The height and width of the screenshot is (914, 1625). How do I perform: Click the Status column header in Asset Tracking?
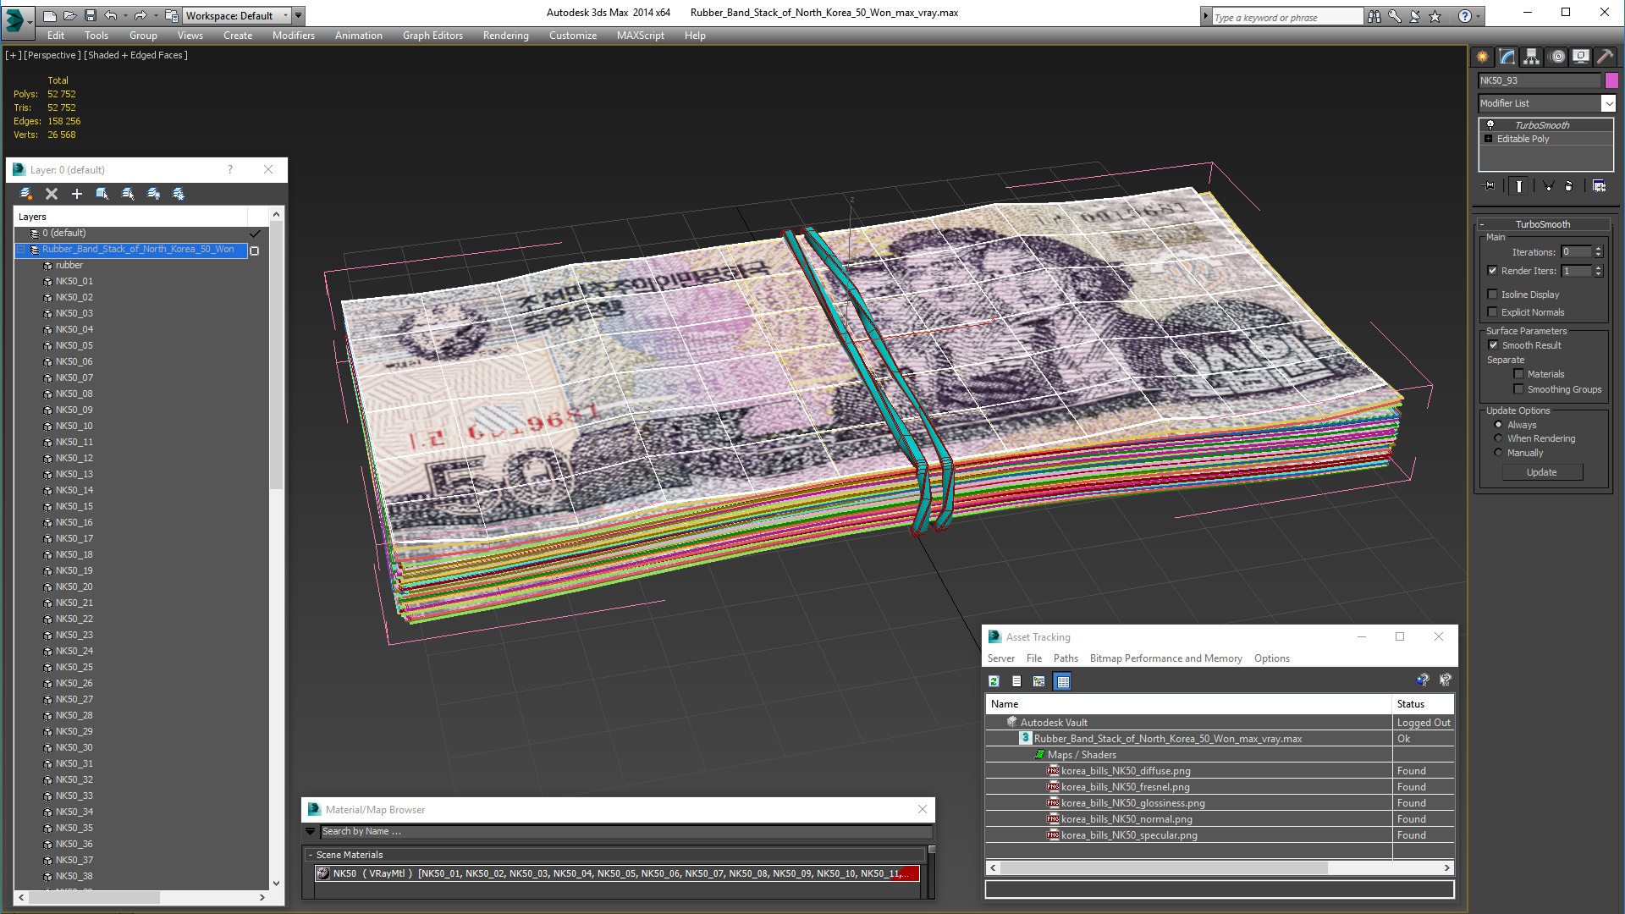[1424, 704]
